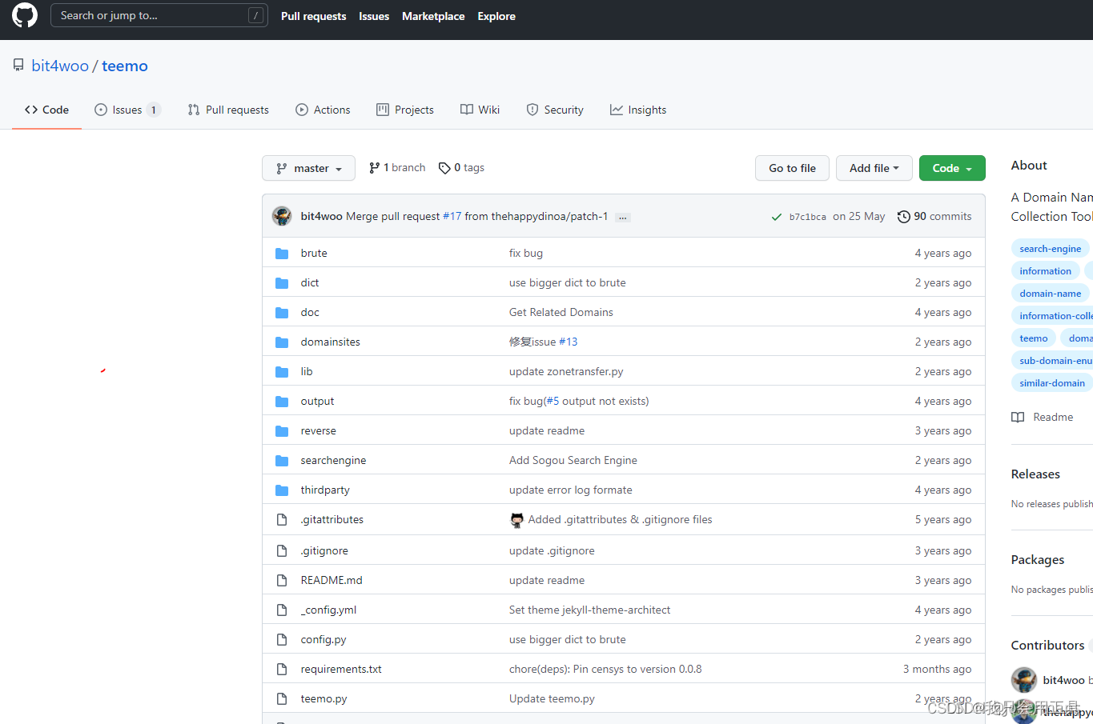Screen dimensions: 1093x724
Task: Open the reverse folder icon
Action: click(282, 430)
